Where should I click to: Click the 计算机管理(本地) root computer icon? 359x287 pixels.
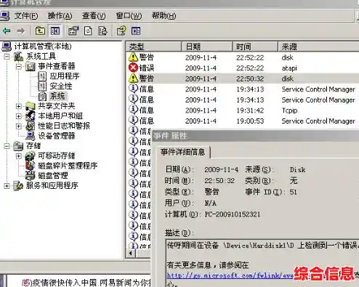(x=7, y=46)
